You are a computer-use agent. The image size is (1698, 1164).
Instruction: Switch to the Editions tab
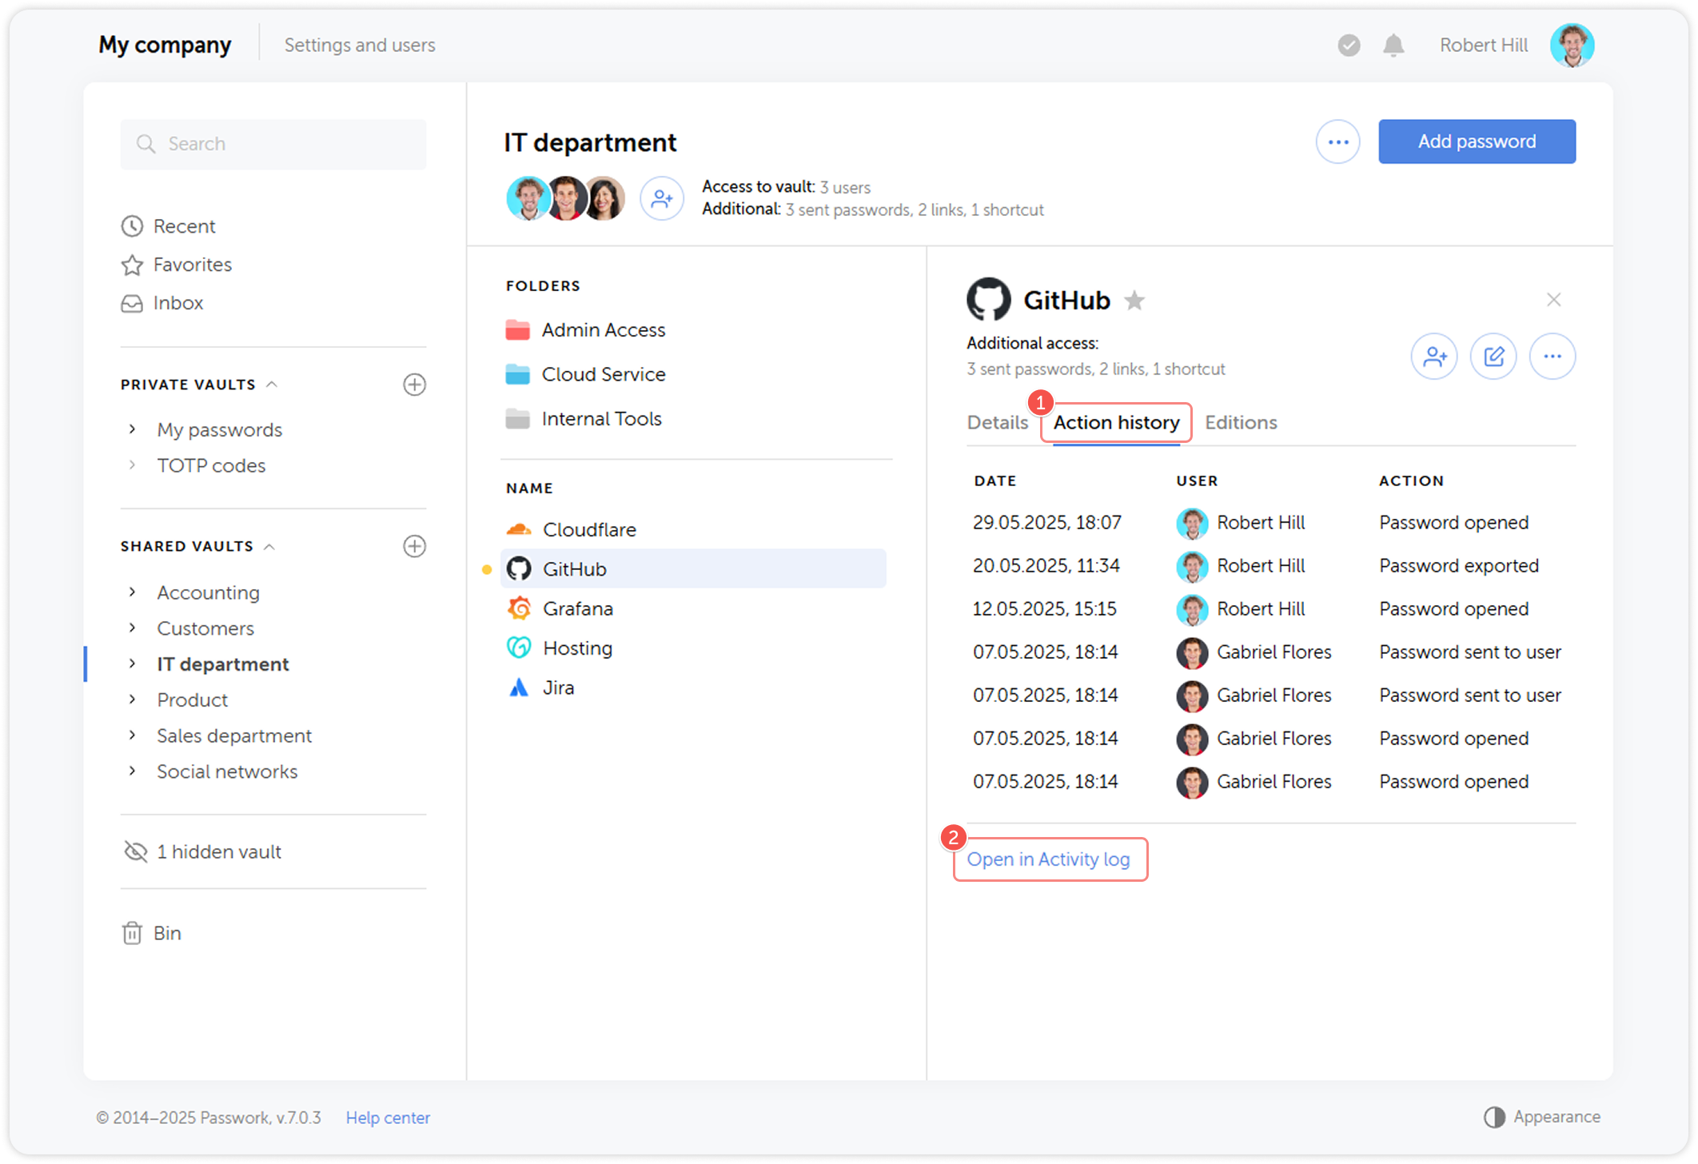(x=1241, y=422)
